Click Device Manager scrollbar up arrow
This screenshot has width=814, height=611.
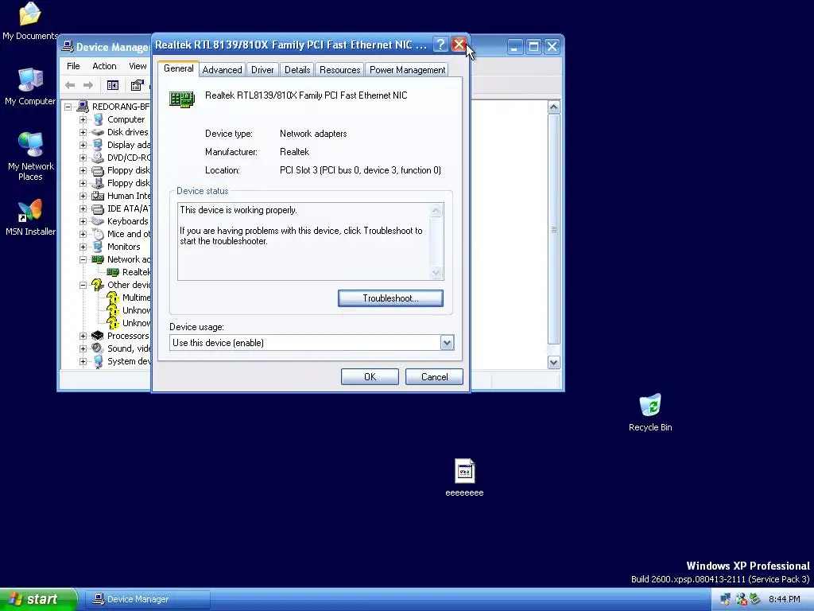[x=554, y=107]
